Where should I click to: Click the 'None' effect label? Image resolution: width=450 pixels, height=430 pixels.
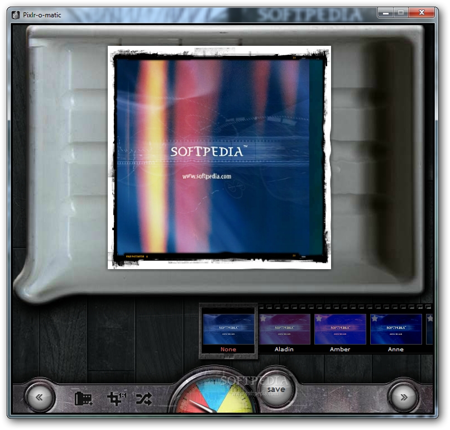(228, 350)
